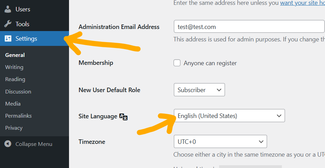The image size is (325, 168).
Task: Click the 'want your site' help link
Action: coord(302,3)
